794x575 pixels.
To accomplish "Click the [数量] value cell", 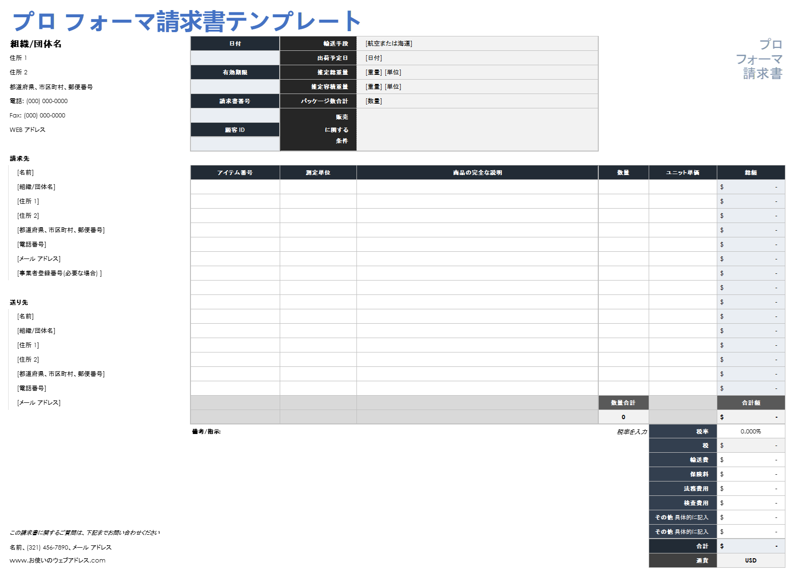I will (x=477, y=101).
